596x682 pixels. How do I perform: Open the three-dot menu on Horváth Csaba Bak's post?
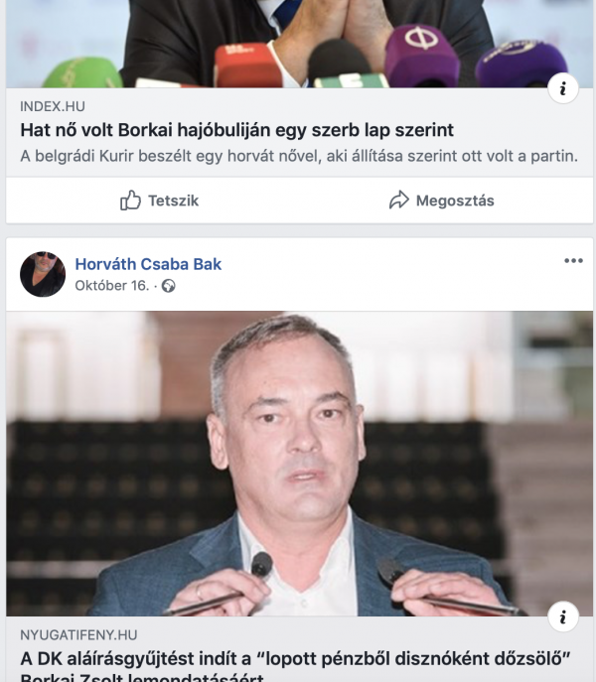573,260
